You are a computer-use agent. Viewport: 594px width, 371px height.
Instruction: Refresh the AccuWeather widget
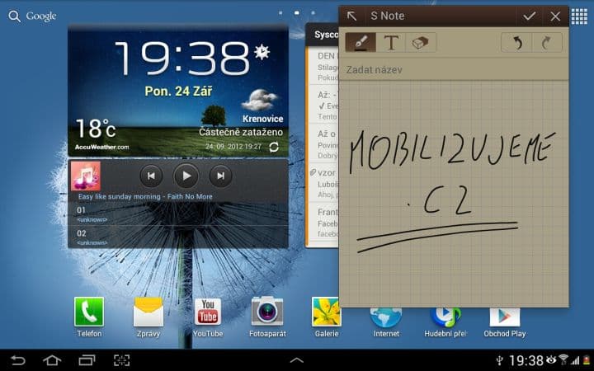274,147
